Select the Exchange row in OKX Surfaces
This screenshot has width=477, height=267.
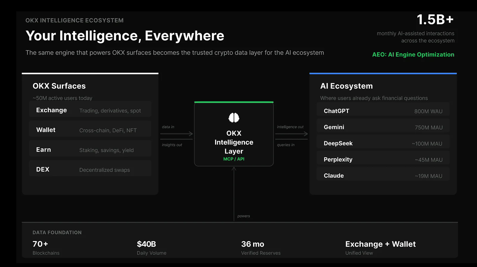click(90, 109)
